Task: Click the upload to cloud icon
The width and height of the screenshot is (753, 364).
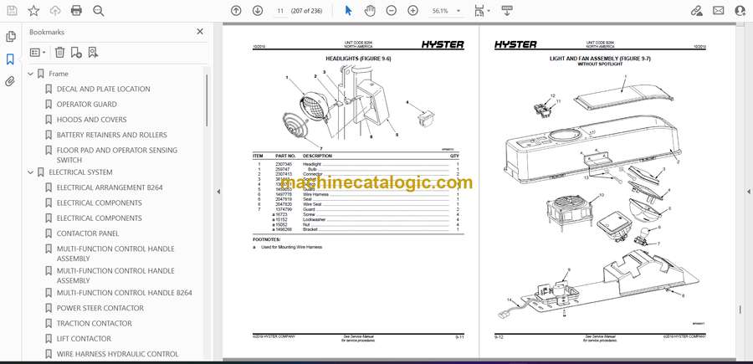Action: (55, 11)
